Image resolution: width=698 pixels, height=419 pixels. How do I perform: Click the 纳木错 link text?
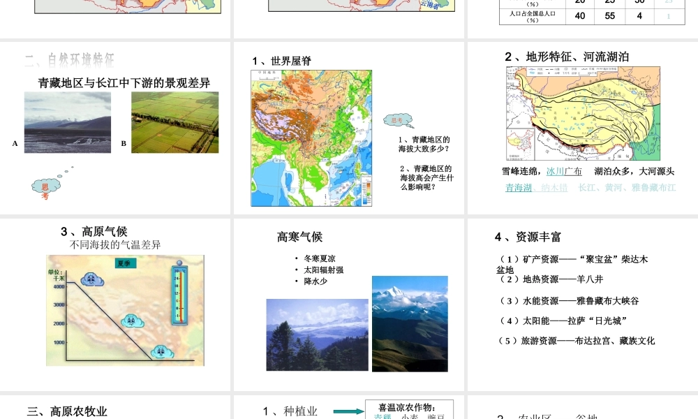[x=555, y=187]
